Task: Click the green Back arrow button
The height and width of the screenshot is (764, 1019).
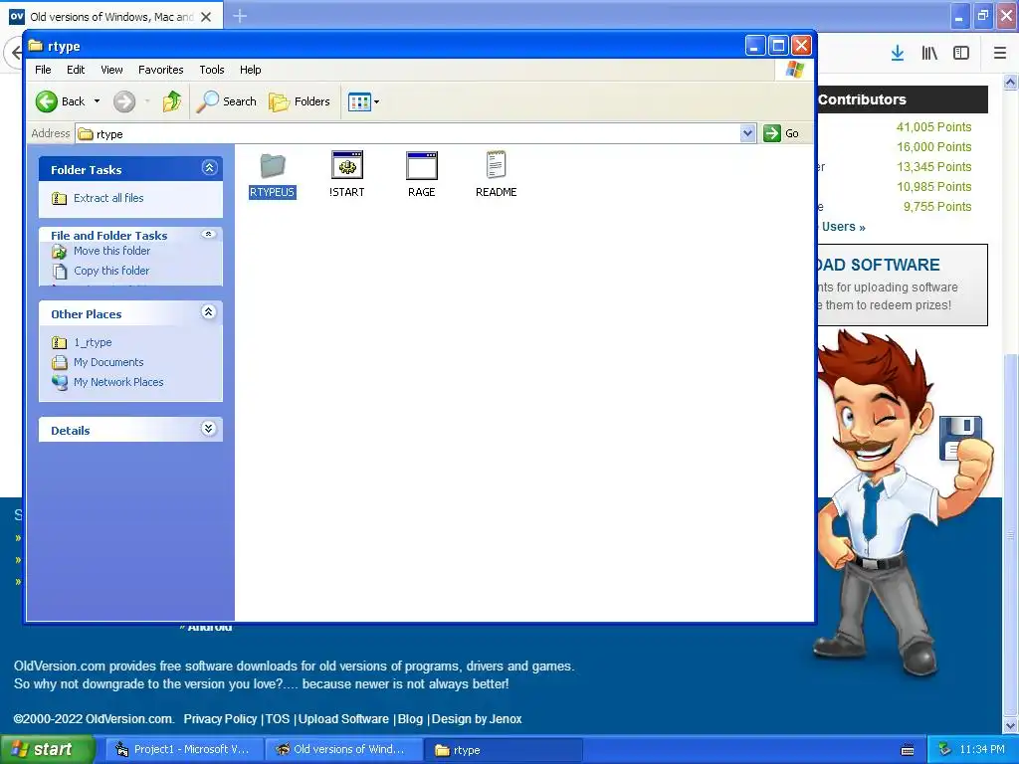Action: click(47, 101)
